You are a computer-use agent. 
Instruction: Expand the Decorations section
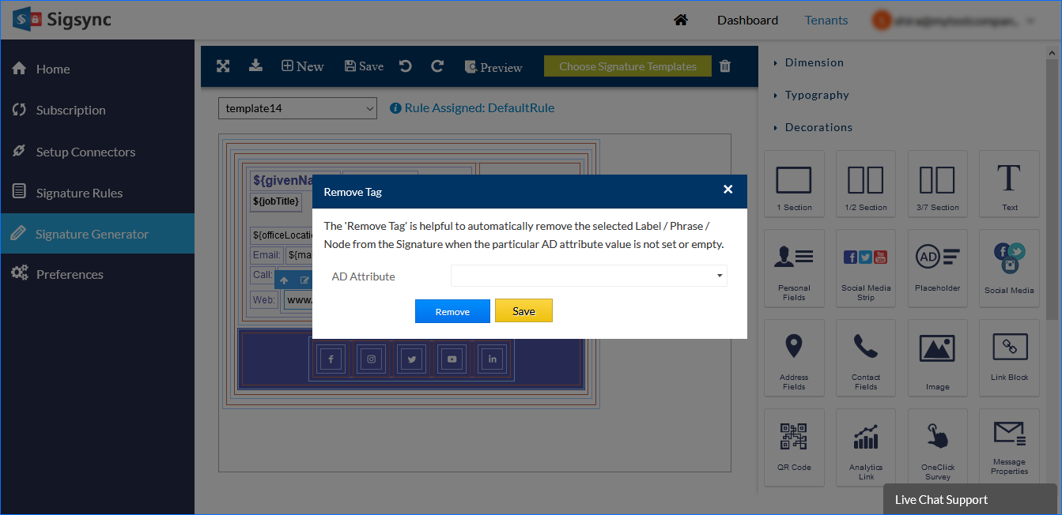coord(818,127)
